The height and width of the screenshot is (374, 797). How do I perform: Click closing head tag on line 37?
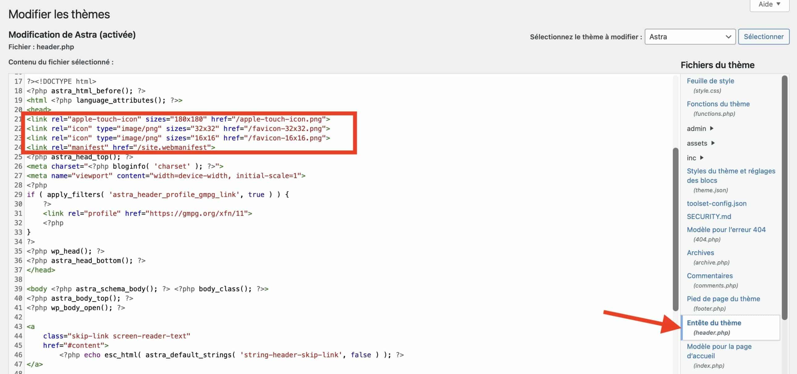click(x=41, y=270)
